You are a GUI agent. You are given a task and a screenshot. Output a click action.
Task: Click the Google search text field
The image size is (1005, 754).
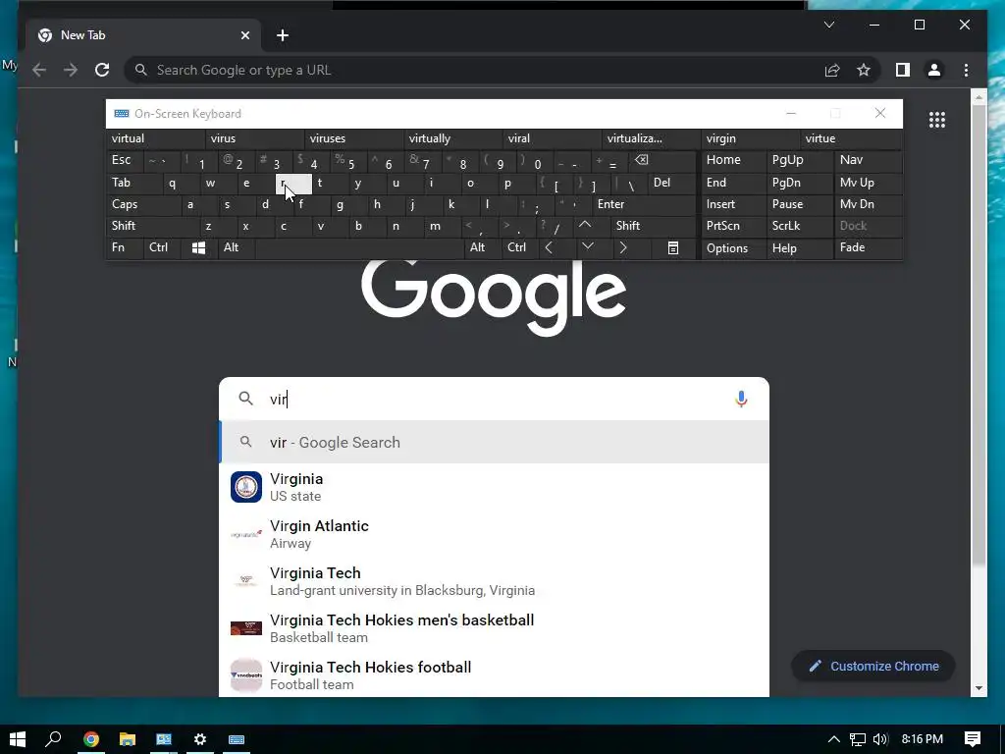pyautogui.click(x=494, y=399)
